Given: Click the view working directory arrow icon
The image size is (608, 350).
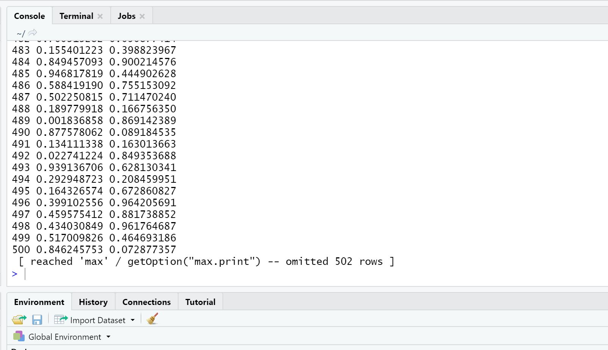Looking at the screenshot, I should point(33,33).
